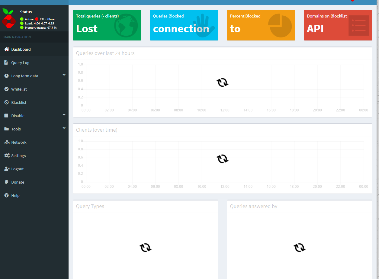This screenshot has width=379, height=279.
Task: Expand the Disable submenu
Action: (x=64, y=114)
